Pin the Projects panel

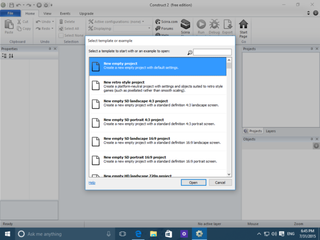tap(312, 49)
